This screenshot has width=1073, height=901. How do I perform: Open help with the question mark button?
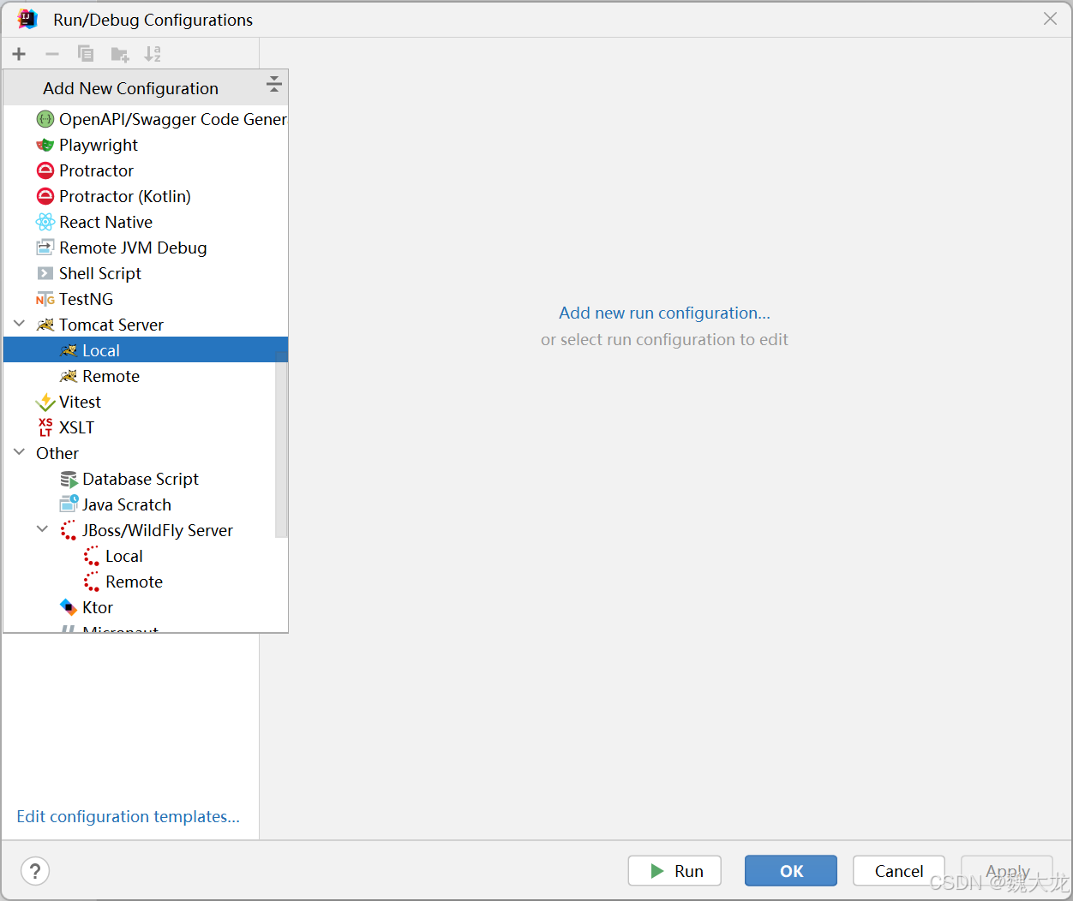[35, 871]
